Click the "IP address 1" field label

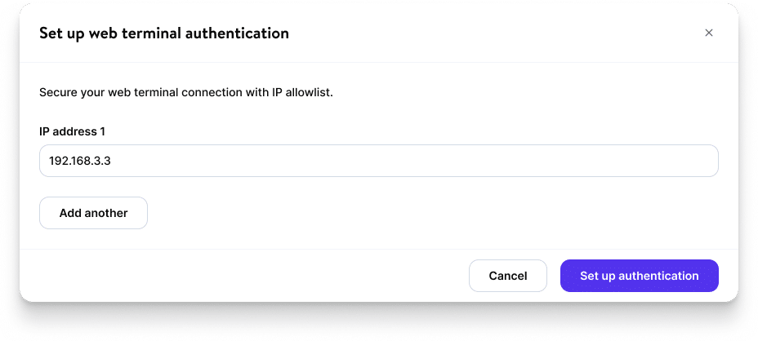[72, 131]
